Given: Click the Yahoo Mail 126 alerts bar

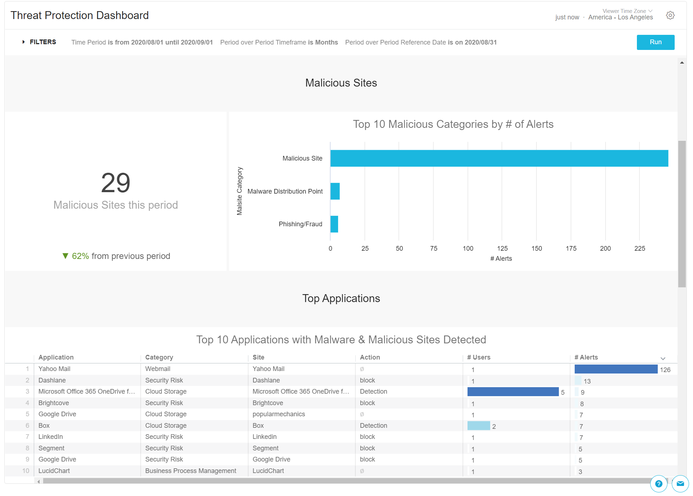Looking at the screenshot, I should tap(616, 369).
